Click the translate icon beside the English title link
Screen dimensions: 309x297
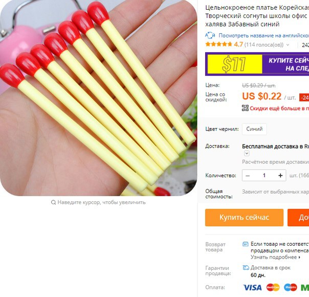click(210, 35)
